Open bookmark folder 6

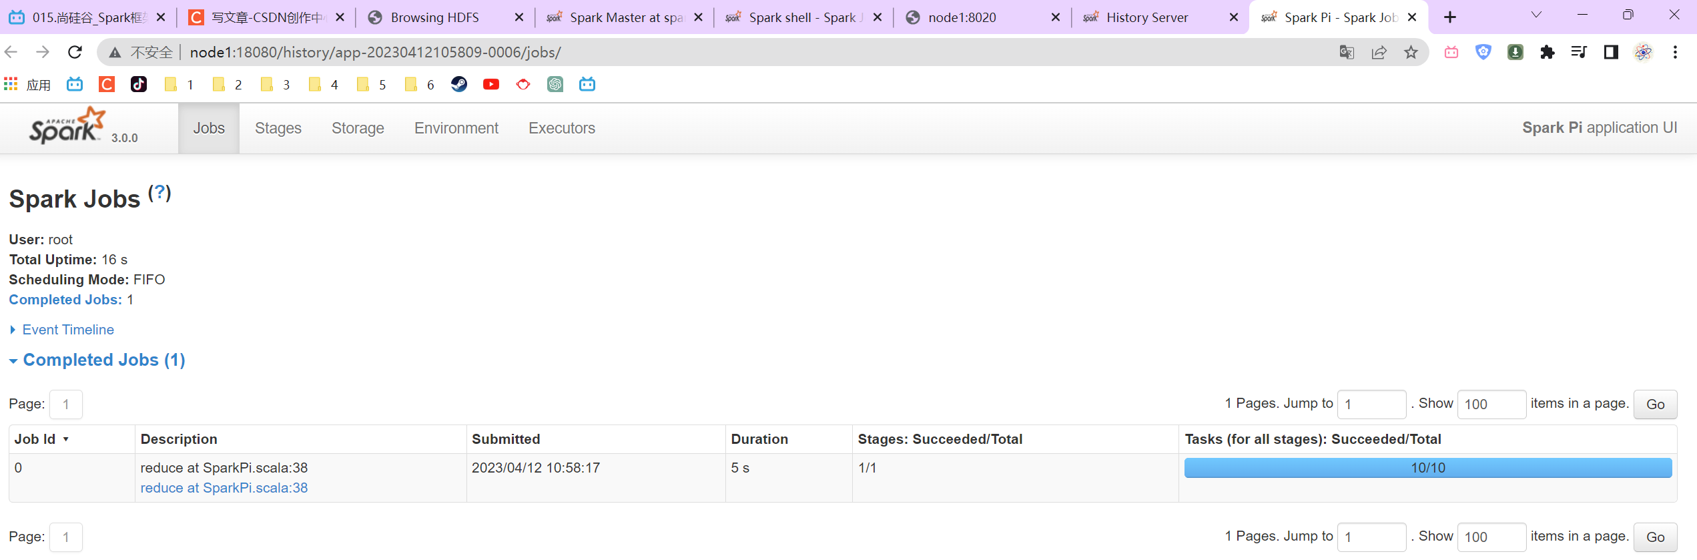point(419,84)
